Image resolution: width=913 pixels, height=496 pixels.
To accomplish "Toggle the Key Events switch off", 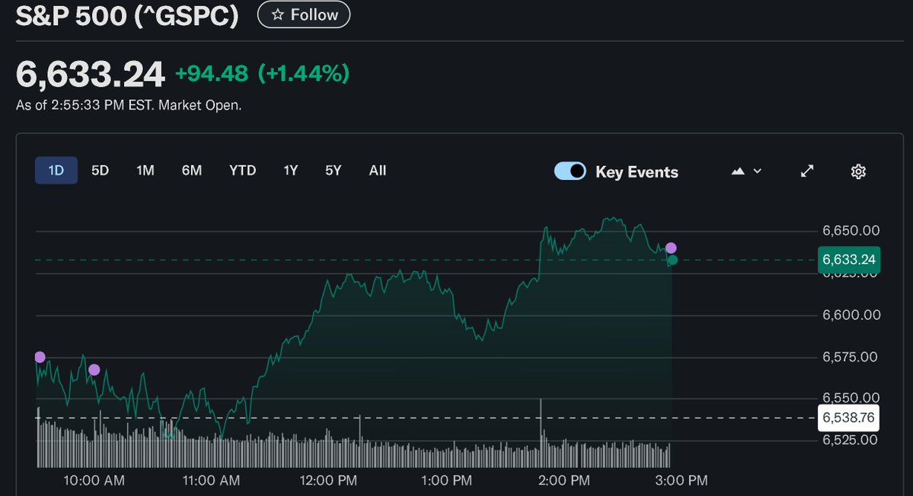I will tap(570, 171).
